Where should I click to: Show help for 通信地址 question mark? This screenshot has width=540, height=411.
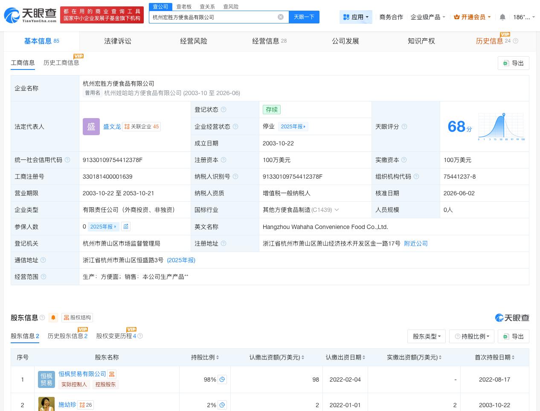click(x=43, y=260)
